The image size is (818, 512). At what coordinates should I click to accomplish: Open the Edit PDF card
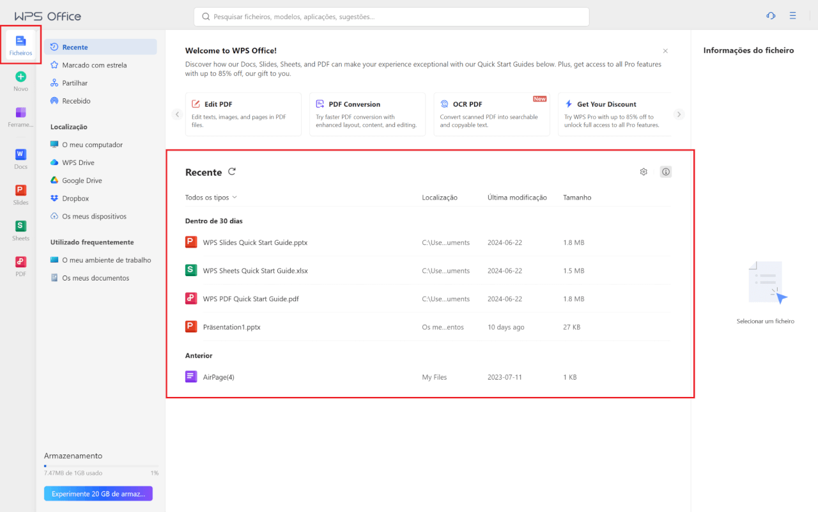pos(243,114)
